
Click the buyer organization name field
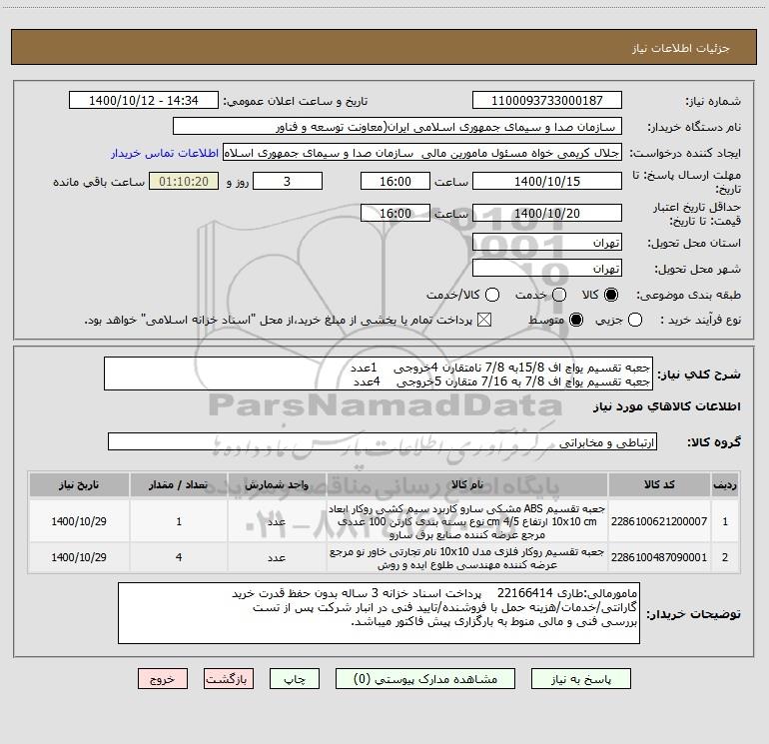pos(397,127)
